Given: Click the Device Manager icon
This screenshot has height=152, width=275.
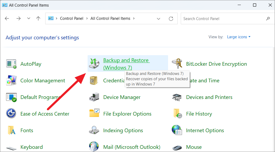Looking at the screenshot, I should (94, 97).
